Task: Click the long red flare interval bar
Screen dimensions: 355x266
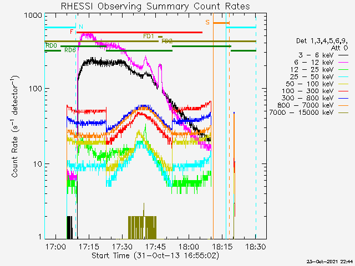Action: [x=139, y=33]
